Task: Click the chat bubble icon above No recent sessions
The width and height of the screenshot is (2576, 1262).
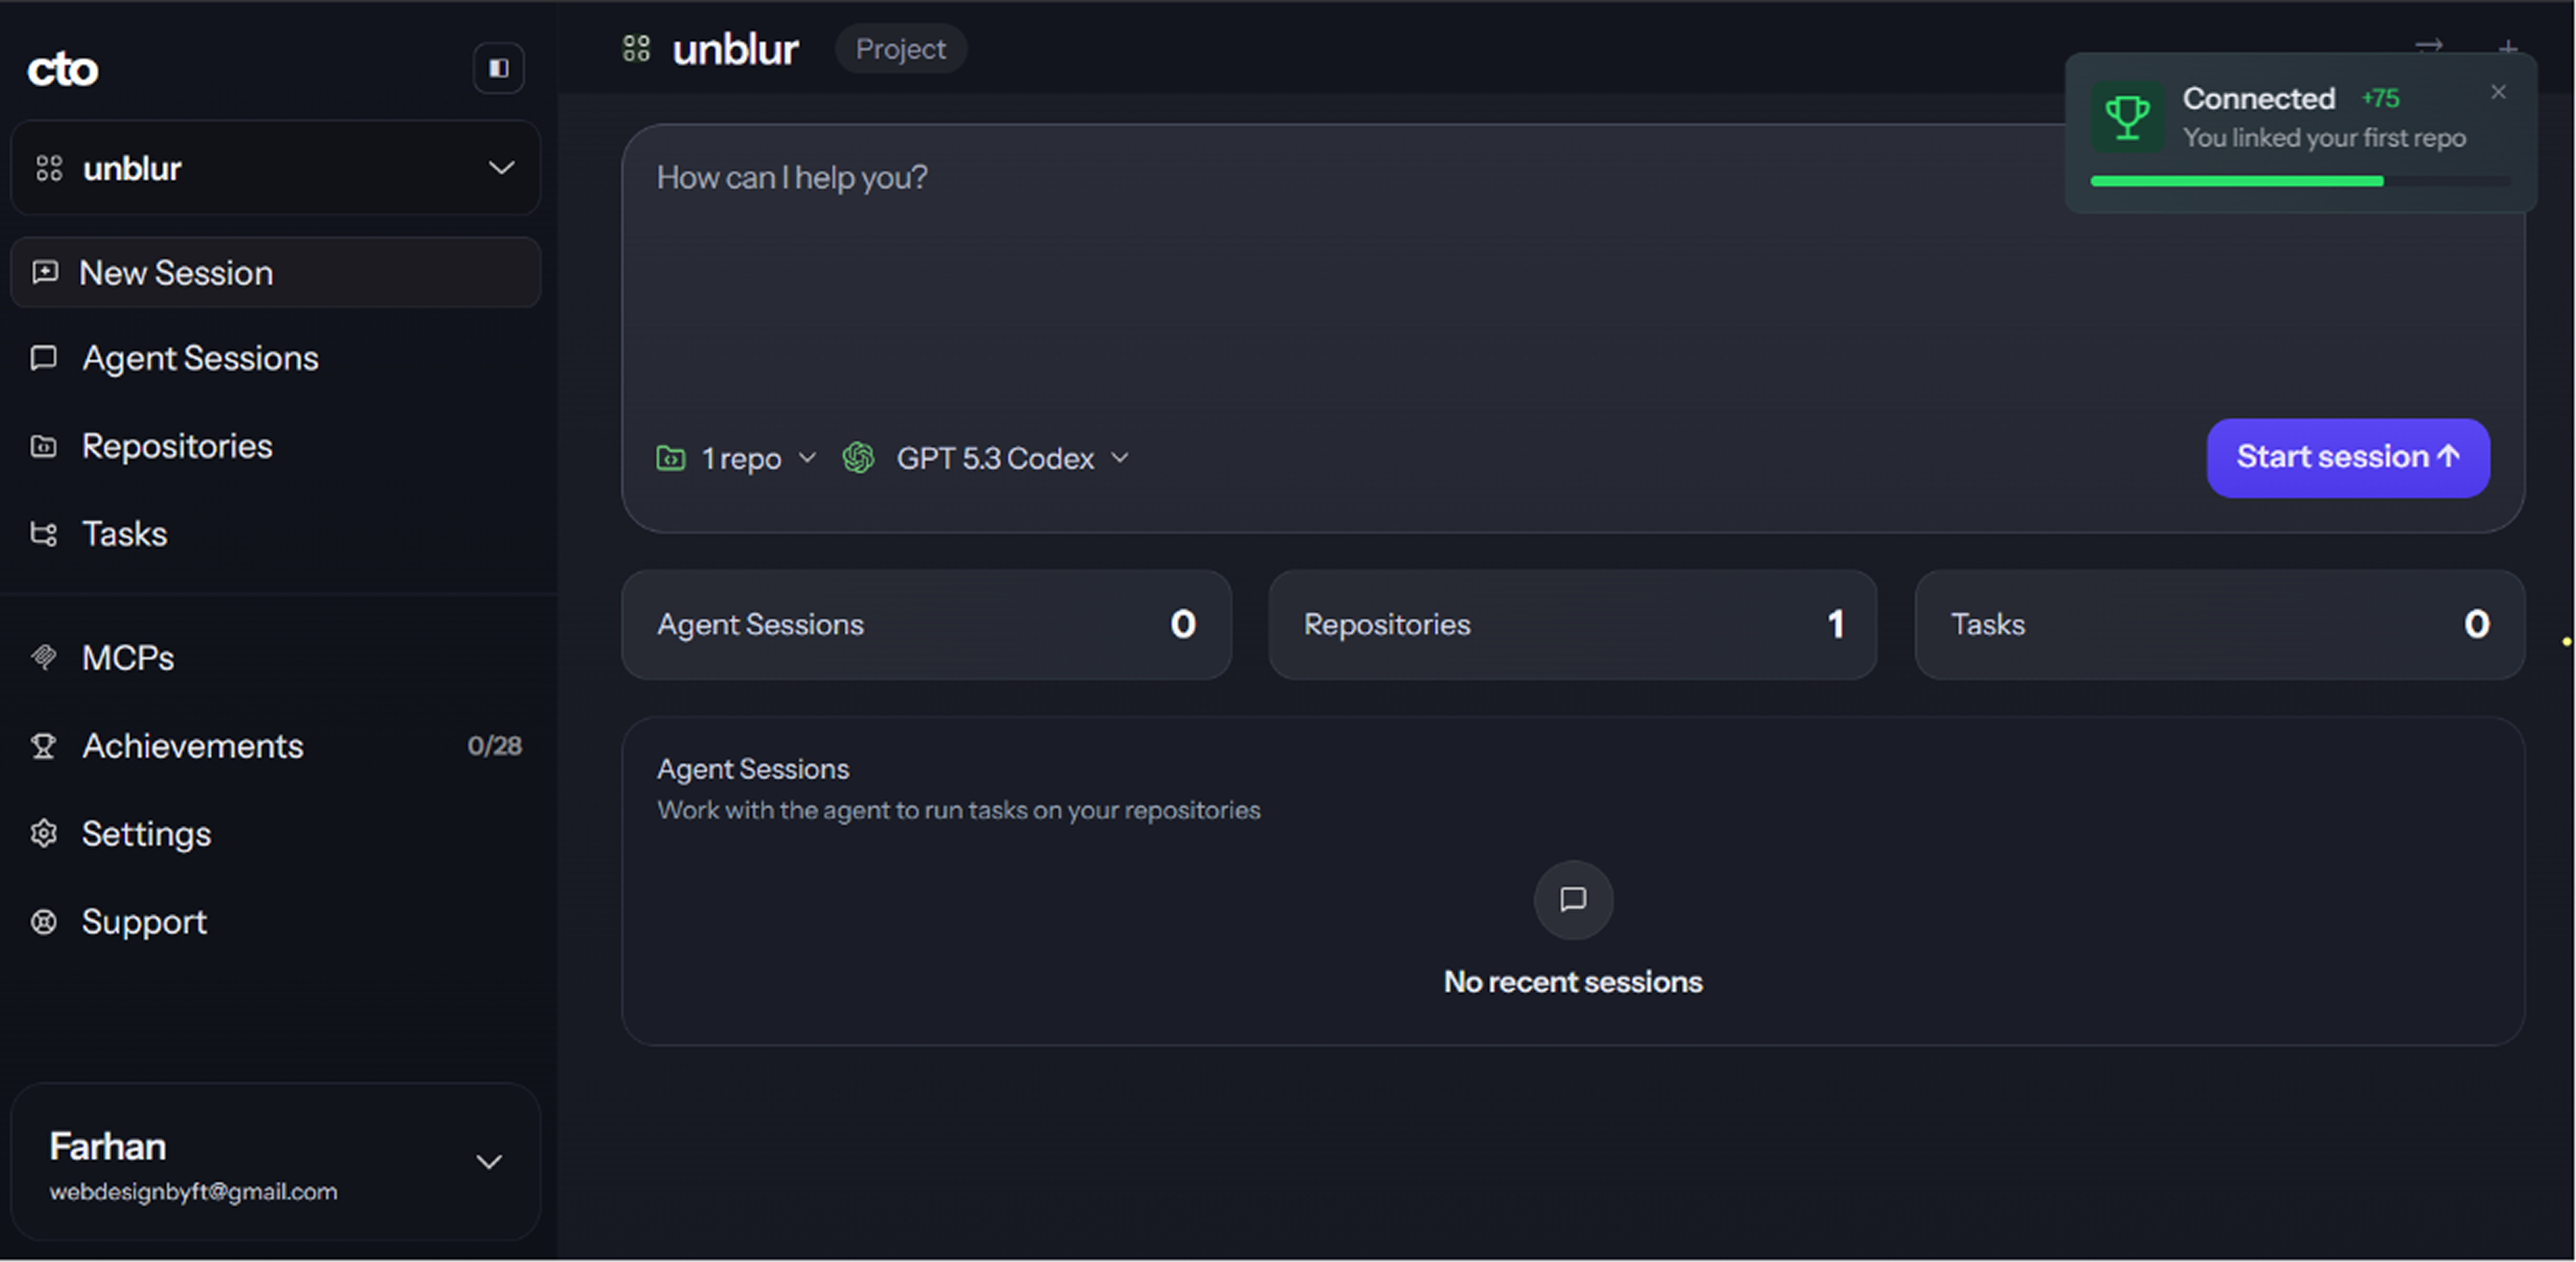Action: pyautogui.click(x=1573, y=900)
